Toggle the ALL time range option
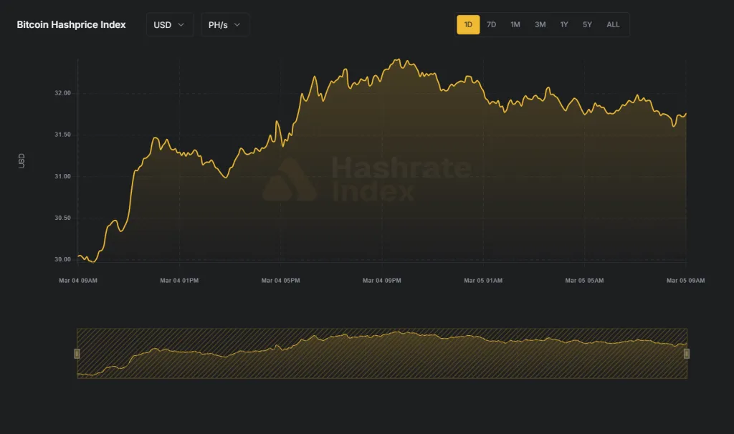The image size is (734, 434). coord(613,24)
